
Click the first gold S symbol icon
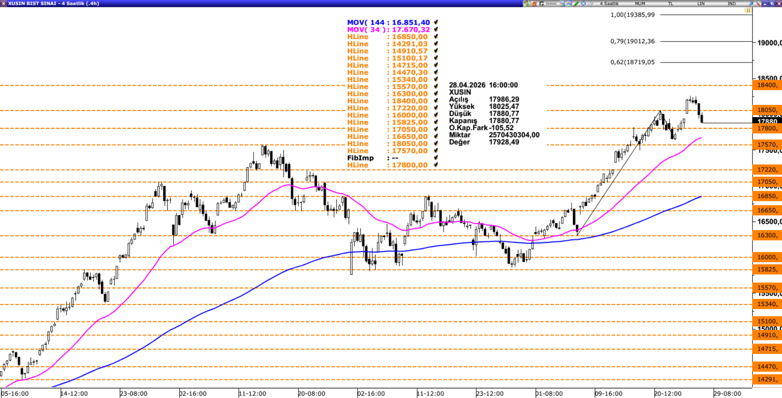[527, 4]
